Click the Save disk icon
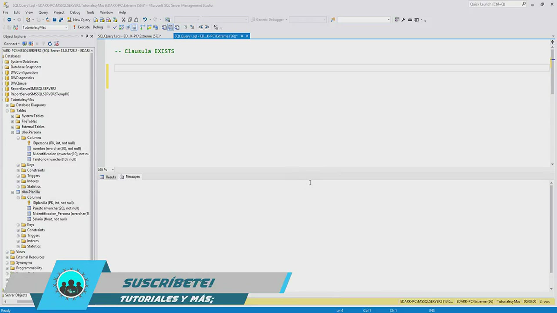The height and width of the screenshot is (313, 557). pos(54,20)
